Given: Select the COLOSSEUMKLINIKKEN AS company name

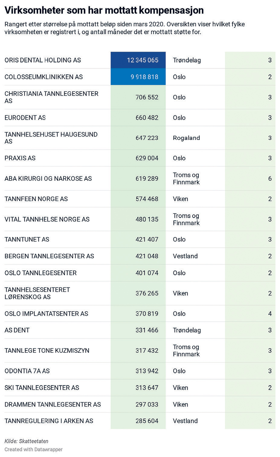Looking at the screenshot, I should (x=43, y=77).
